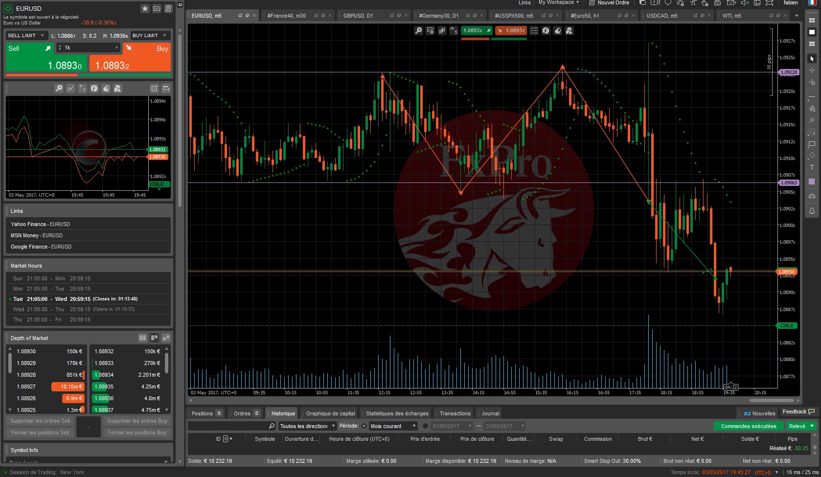Click the quick-trade sell 1.08930 button on chart
Viewport: 821px width, 477px height.
click(476, 30)
